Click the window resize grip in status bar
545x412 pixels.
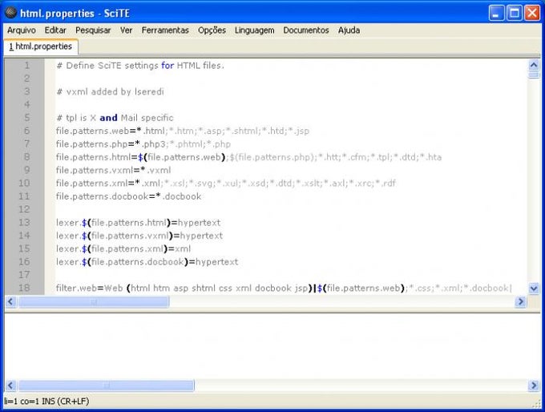tap(537, 403)
